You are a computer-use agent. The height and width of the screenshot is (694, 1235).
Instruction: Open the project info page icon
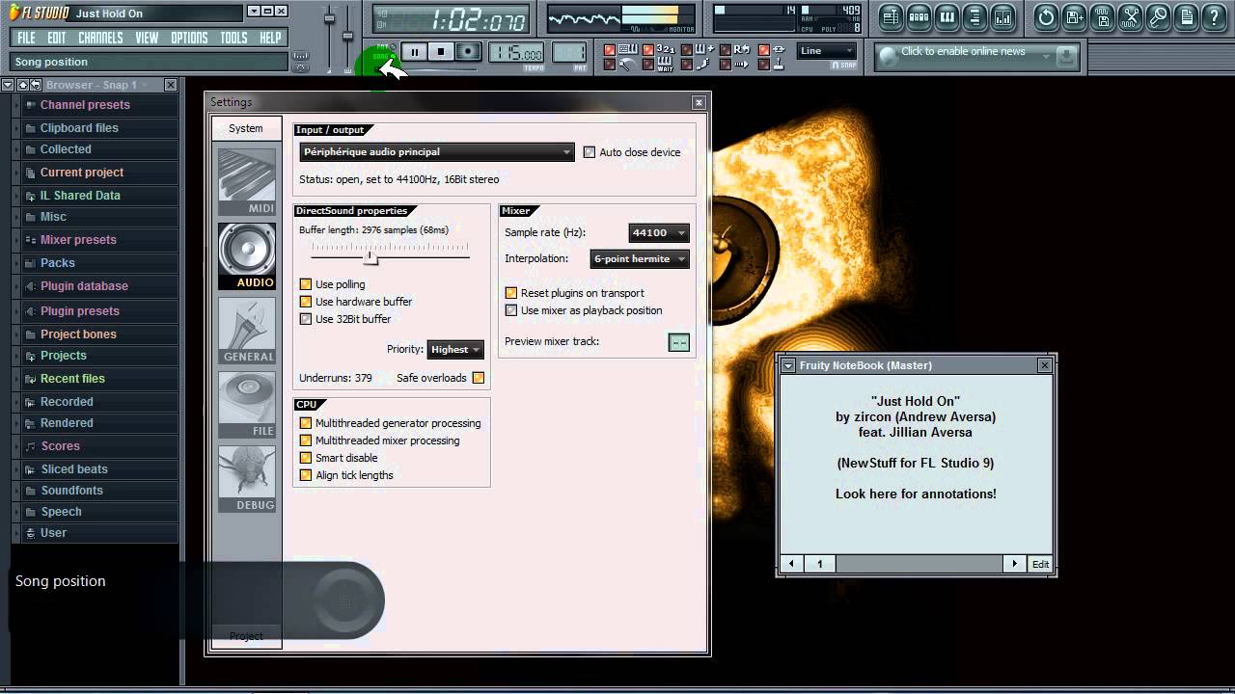pos(1186,17)
